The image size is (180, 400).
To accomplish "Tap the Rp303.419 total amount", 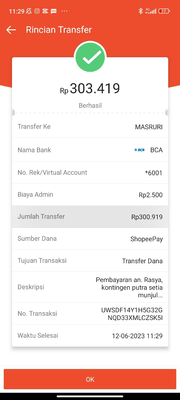I will coord(90,88).
